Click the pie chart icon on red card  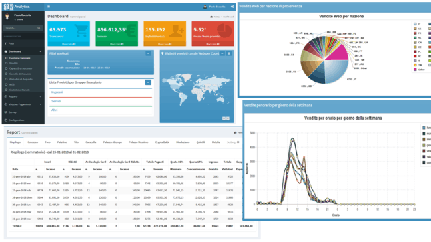[225, 30]
